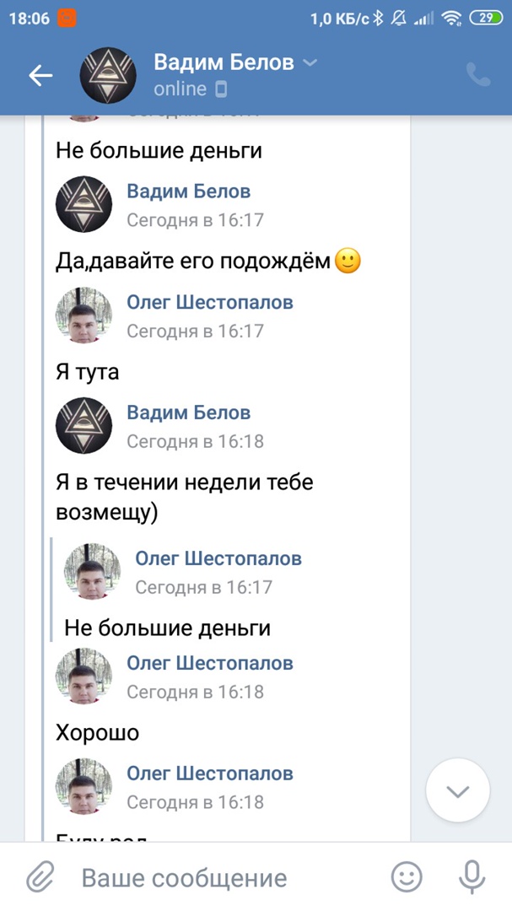512x911 pixels.
Task: Tap the smiley emoji in 'Да,давайте его подождём'
Action: (x=348, y=261)
